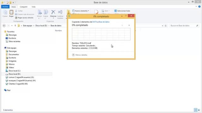Click the Eliminar X icon
202x113 pixels.
pos(53,12)
